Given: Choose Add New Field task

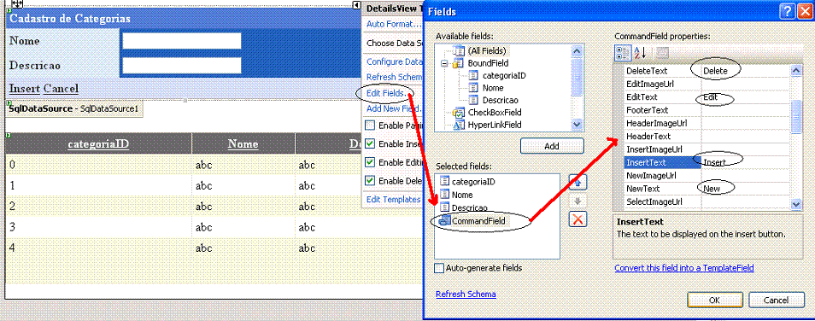Looking at the screenshot, I should pos(394,108).
